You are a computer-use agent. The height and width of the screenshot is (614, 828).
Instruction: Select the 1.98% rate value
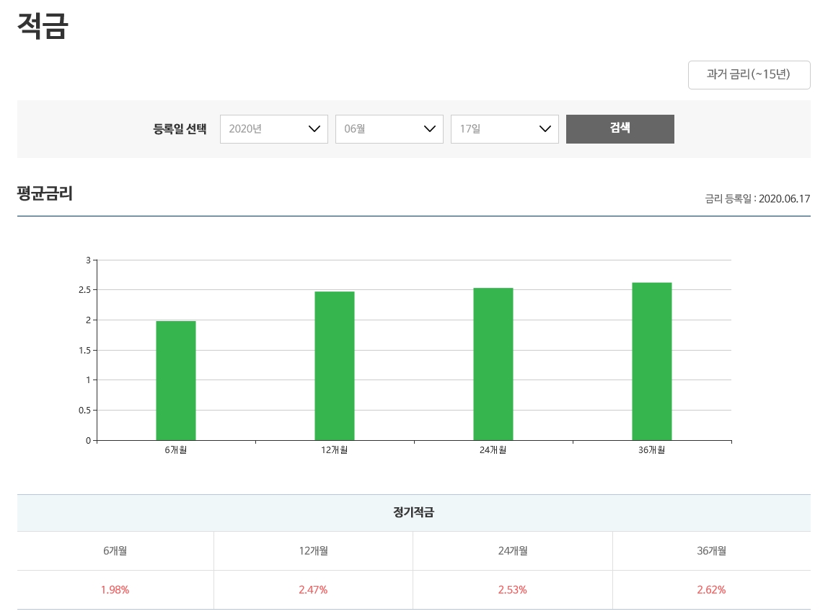tap(115, 589)
